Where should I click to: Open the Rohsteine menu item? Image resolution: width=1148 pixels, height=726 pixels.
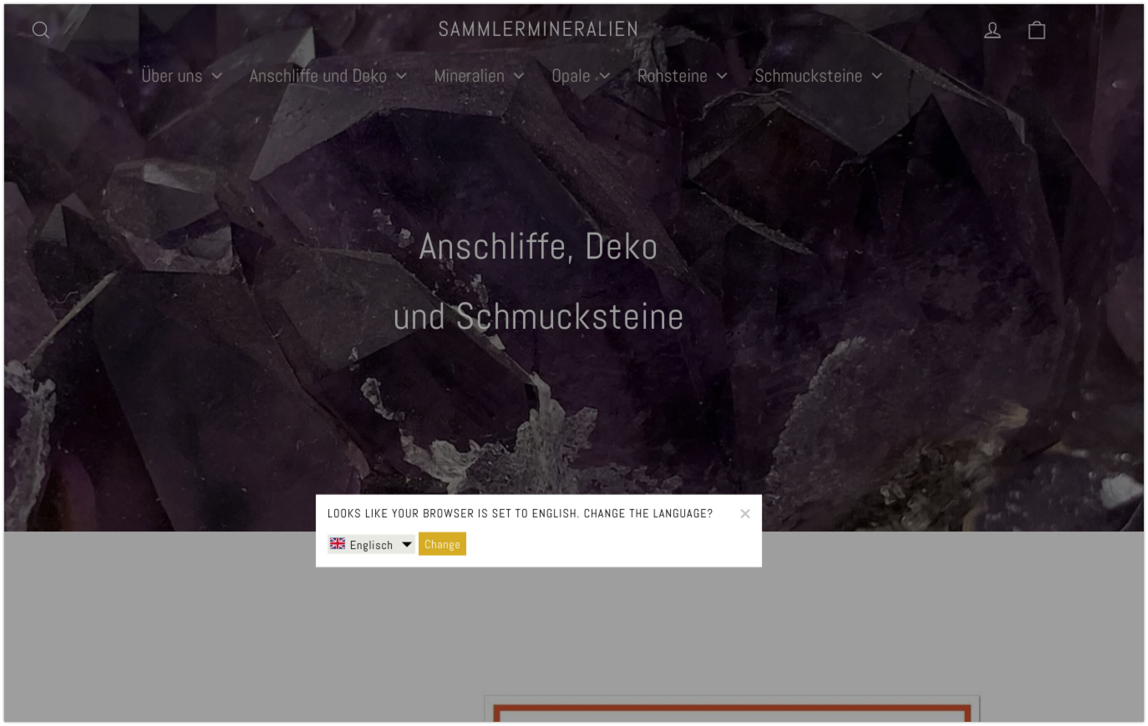(x=672, y=76)
